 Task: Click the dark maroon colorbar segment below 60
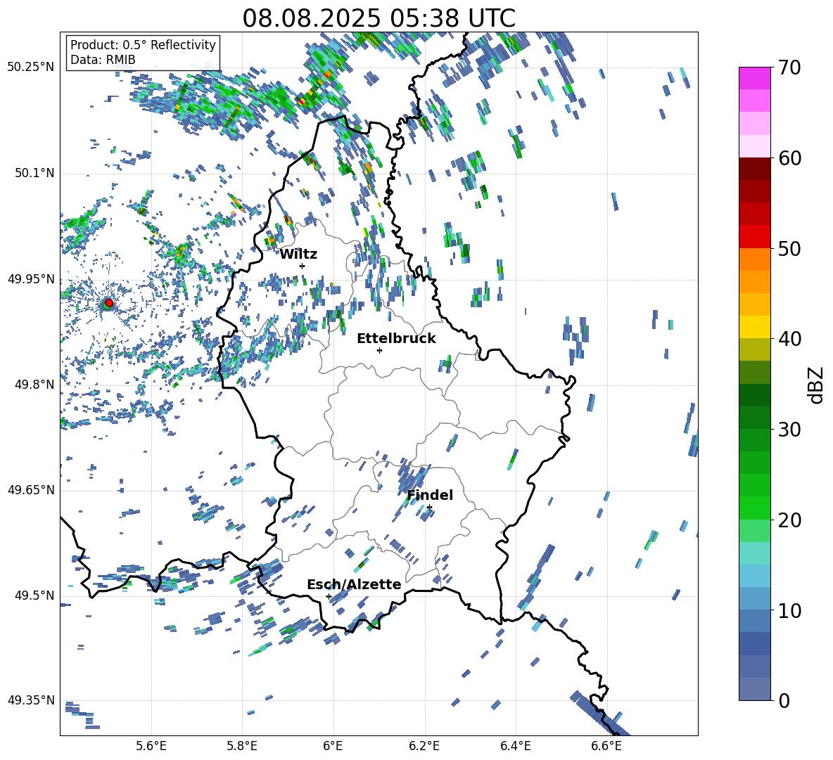tap(755, 169)
